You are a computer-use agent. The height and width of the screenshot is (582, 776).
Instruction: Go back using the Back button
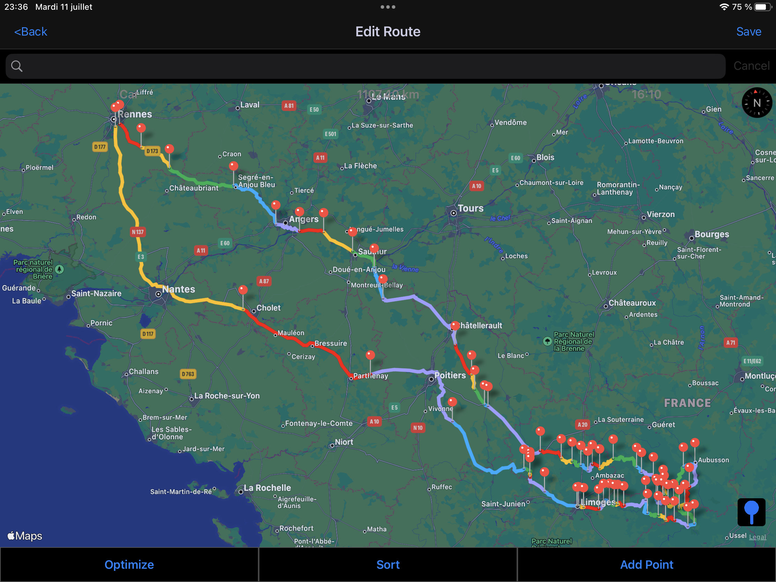coord(30,31)
